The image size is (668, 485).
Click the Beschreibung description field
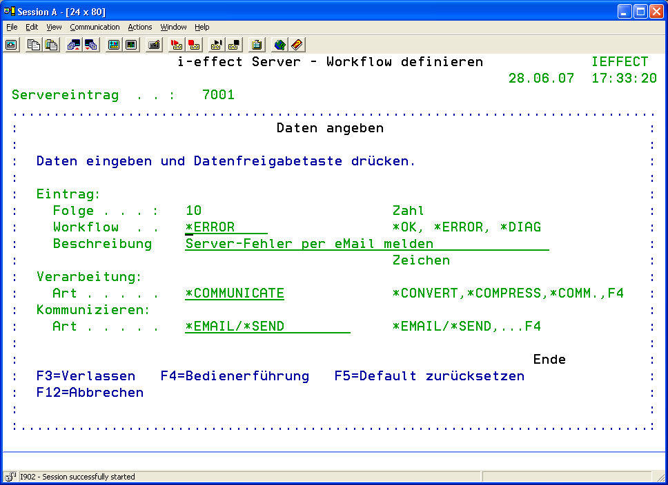[366, 244]
